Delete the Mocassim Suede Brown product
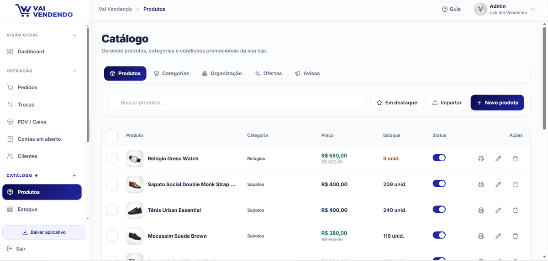Screen dimensions: 548x261 [x=516, y=236]
